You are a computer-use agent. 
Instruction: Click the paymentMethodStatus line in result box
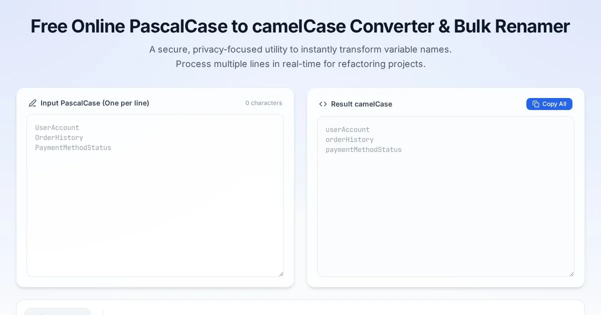(x=364, y=149)
